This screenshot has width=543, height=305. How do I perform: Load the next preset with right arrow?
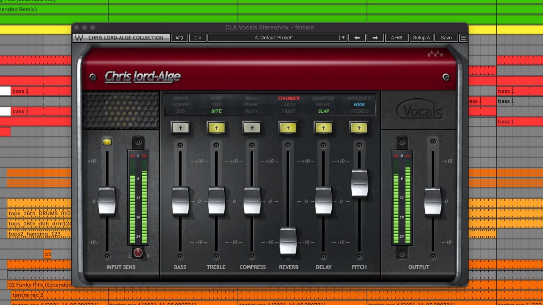click(375, 38)
